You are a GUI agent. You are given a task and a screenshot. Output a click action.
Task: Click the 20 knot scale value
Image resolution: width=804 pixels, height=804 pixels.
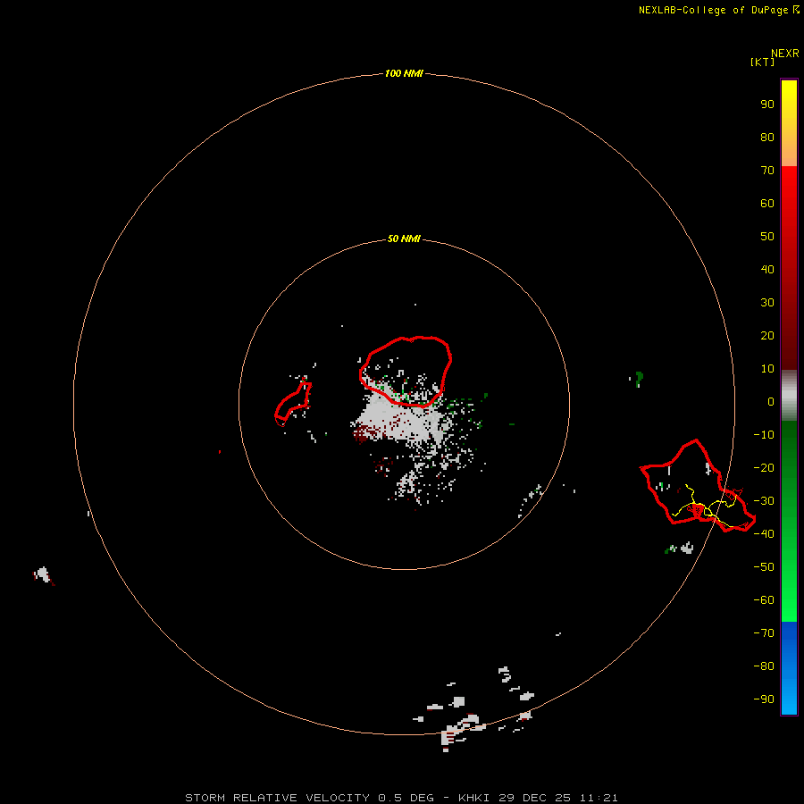(x=767, y=335)
